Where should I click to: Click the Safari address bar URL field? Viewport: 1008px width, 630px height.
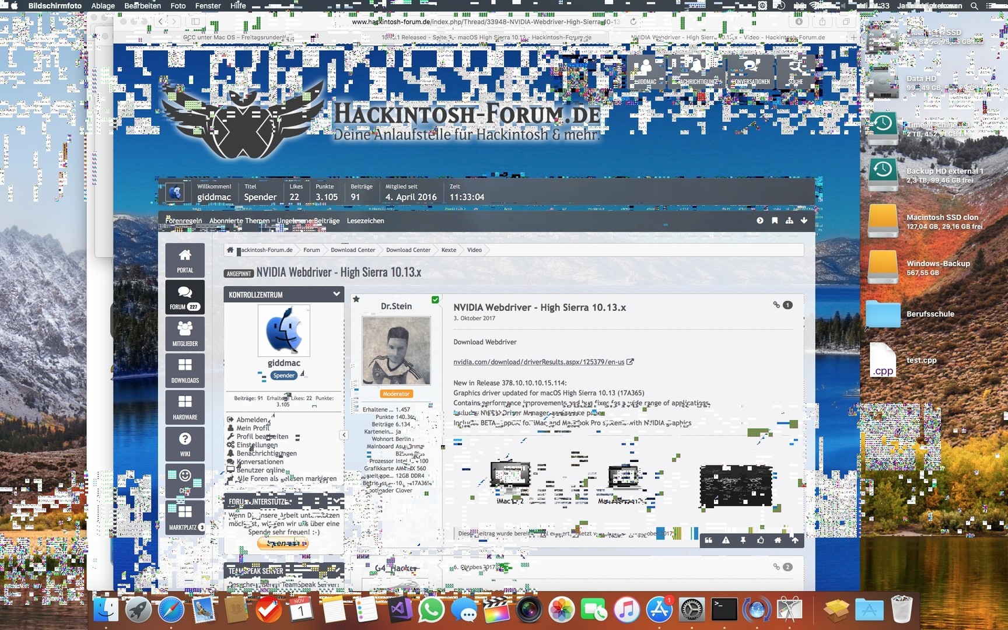[x=485, y=22]
